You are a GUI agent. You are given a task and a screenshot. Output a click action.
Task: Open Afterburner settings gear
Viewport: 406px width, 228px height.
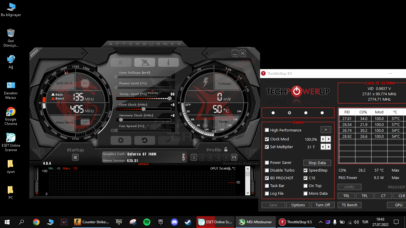point(121,140)
